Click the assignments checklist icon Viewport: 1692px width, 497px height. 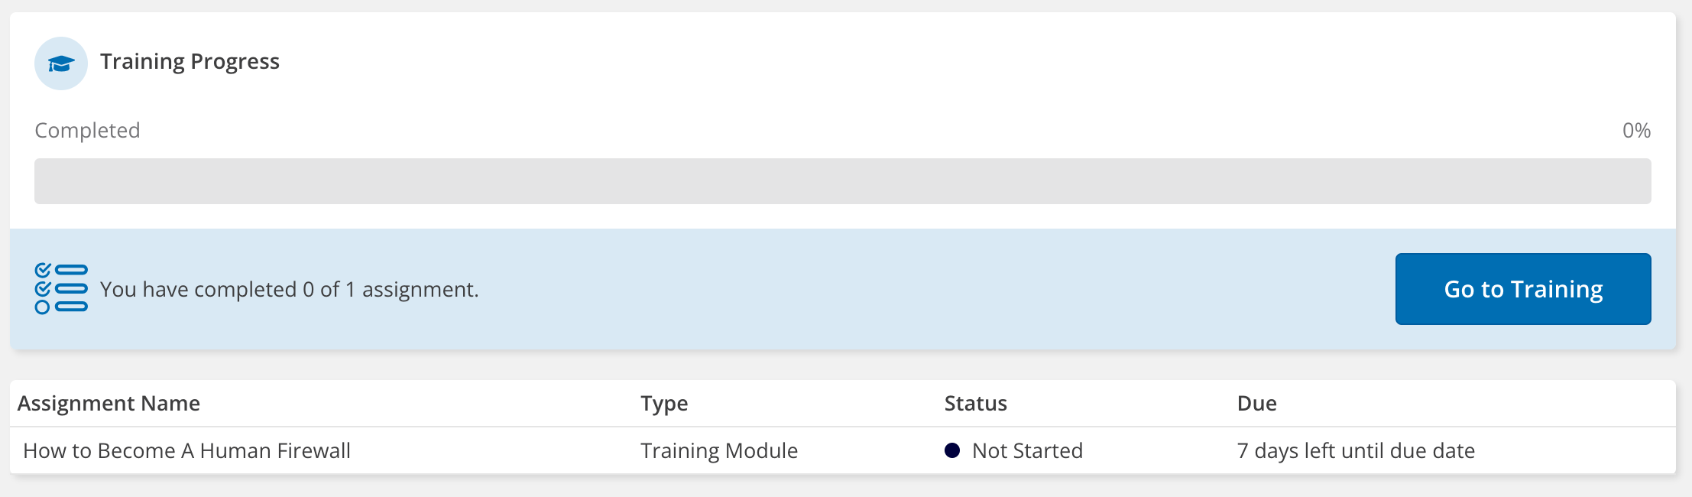point(61,289)
